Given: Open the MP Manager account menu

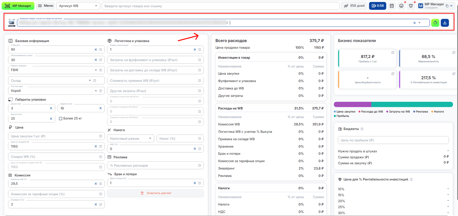Looking at the screenshot, I should 436,6.
